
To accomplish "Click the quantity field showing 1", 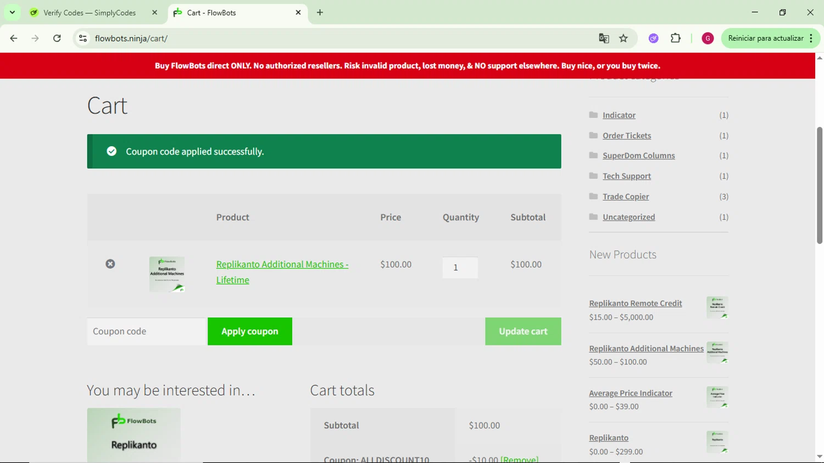I will point(460,267).
